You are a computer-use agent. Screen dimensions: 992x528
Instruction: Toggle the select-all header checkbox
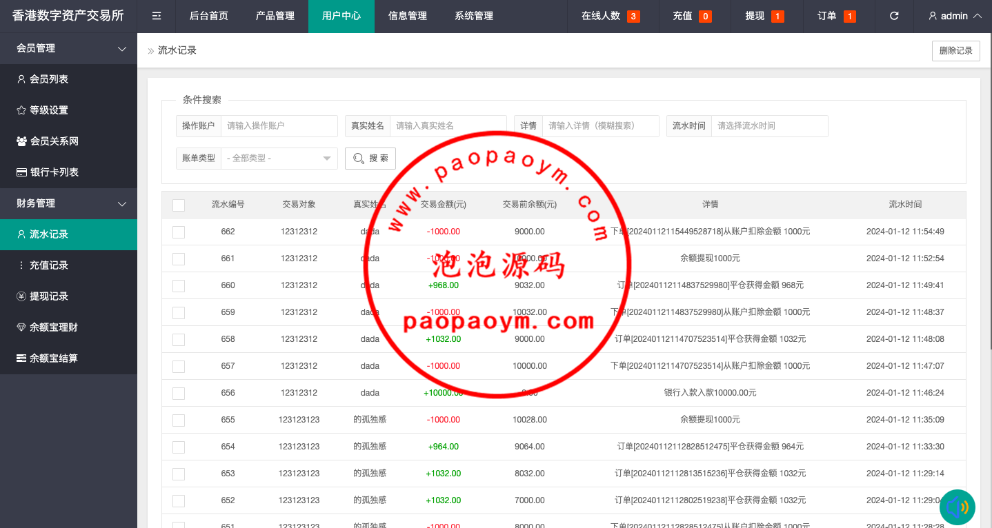pos(179,205)
